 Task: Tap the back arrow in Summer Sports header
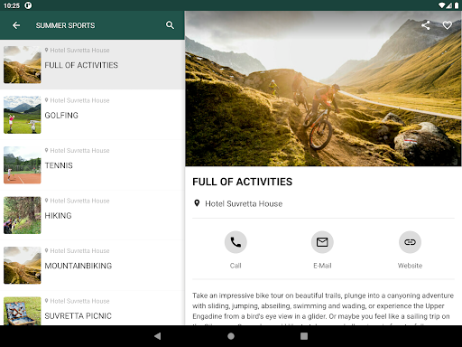(x=16, y=25)
